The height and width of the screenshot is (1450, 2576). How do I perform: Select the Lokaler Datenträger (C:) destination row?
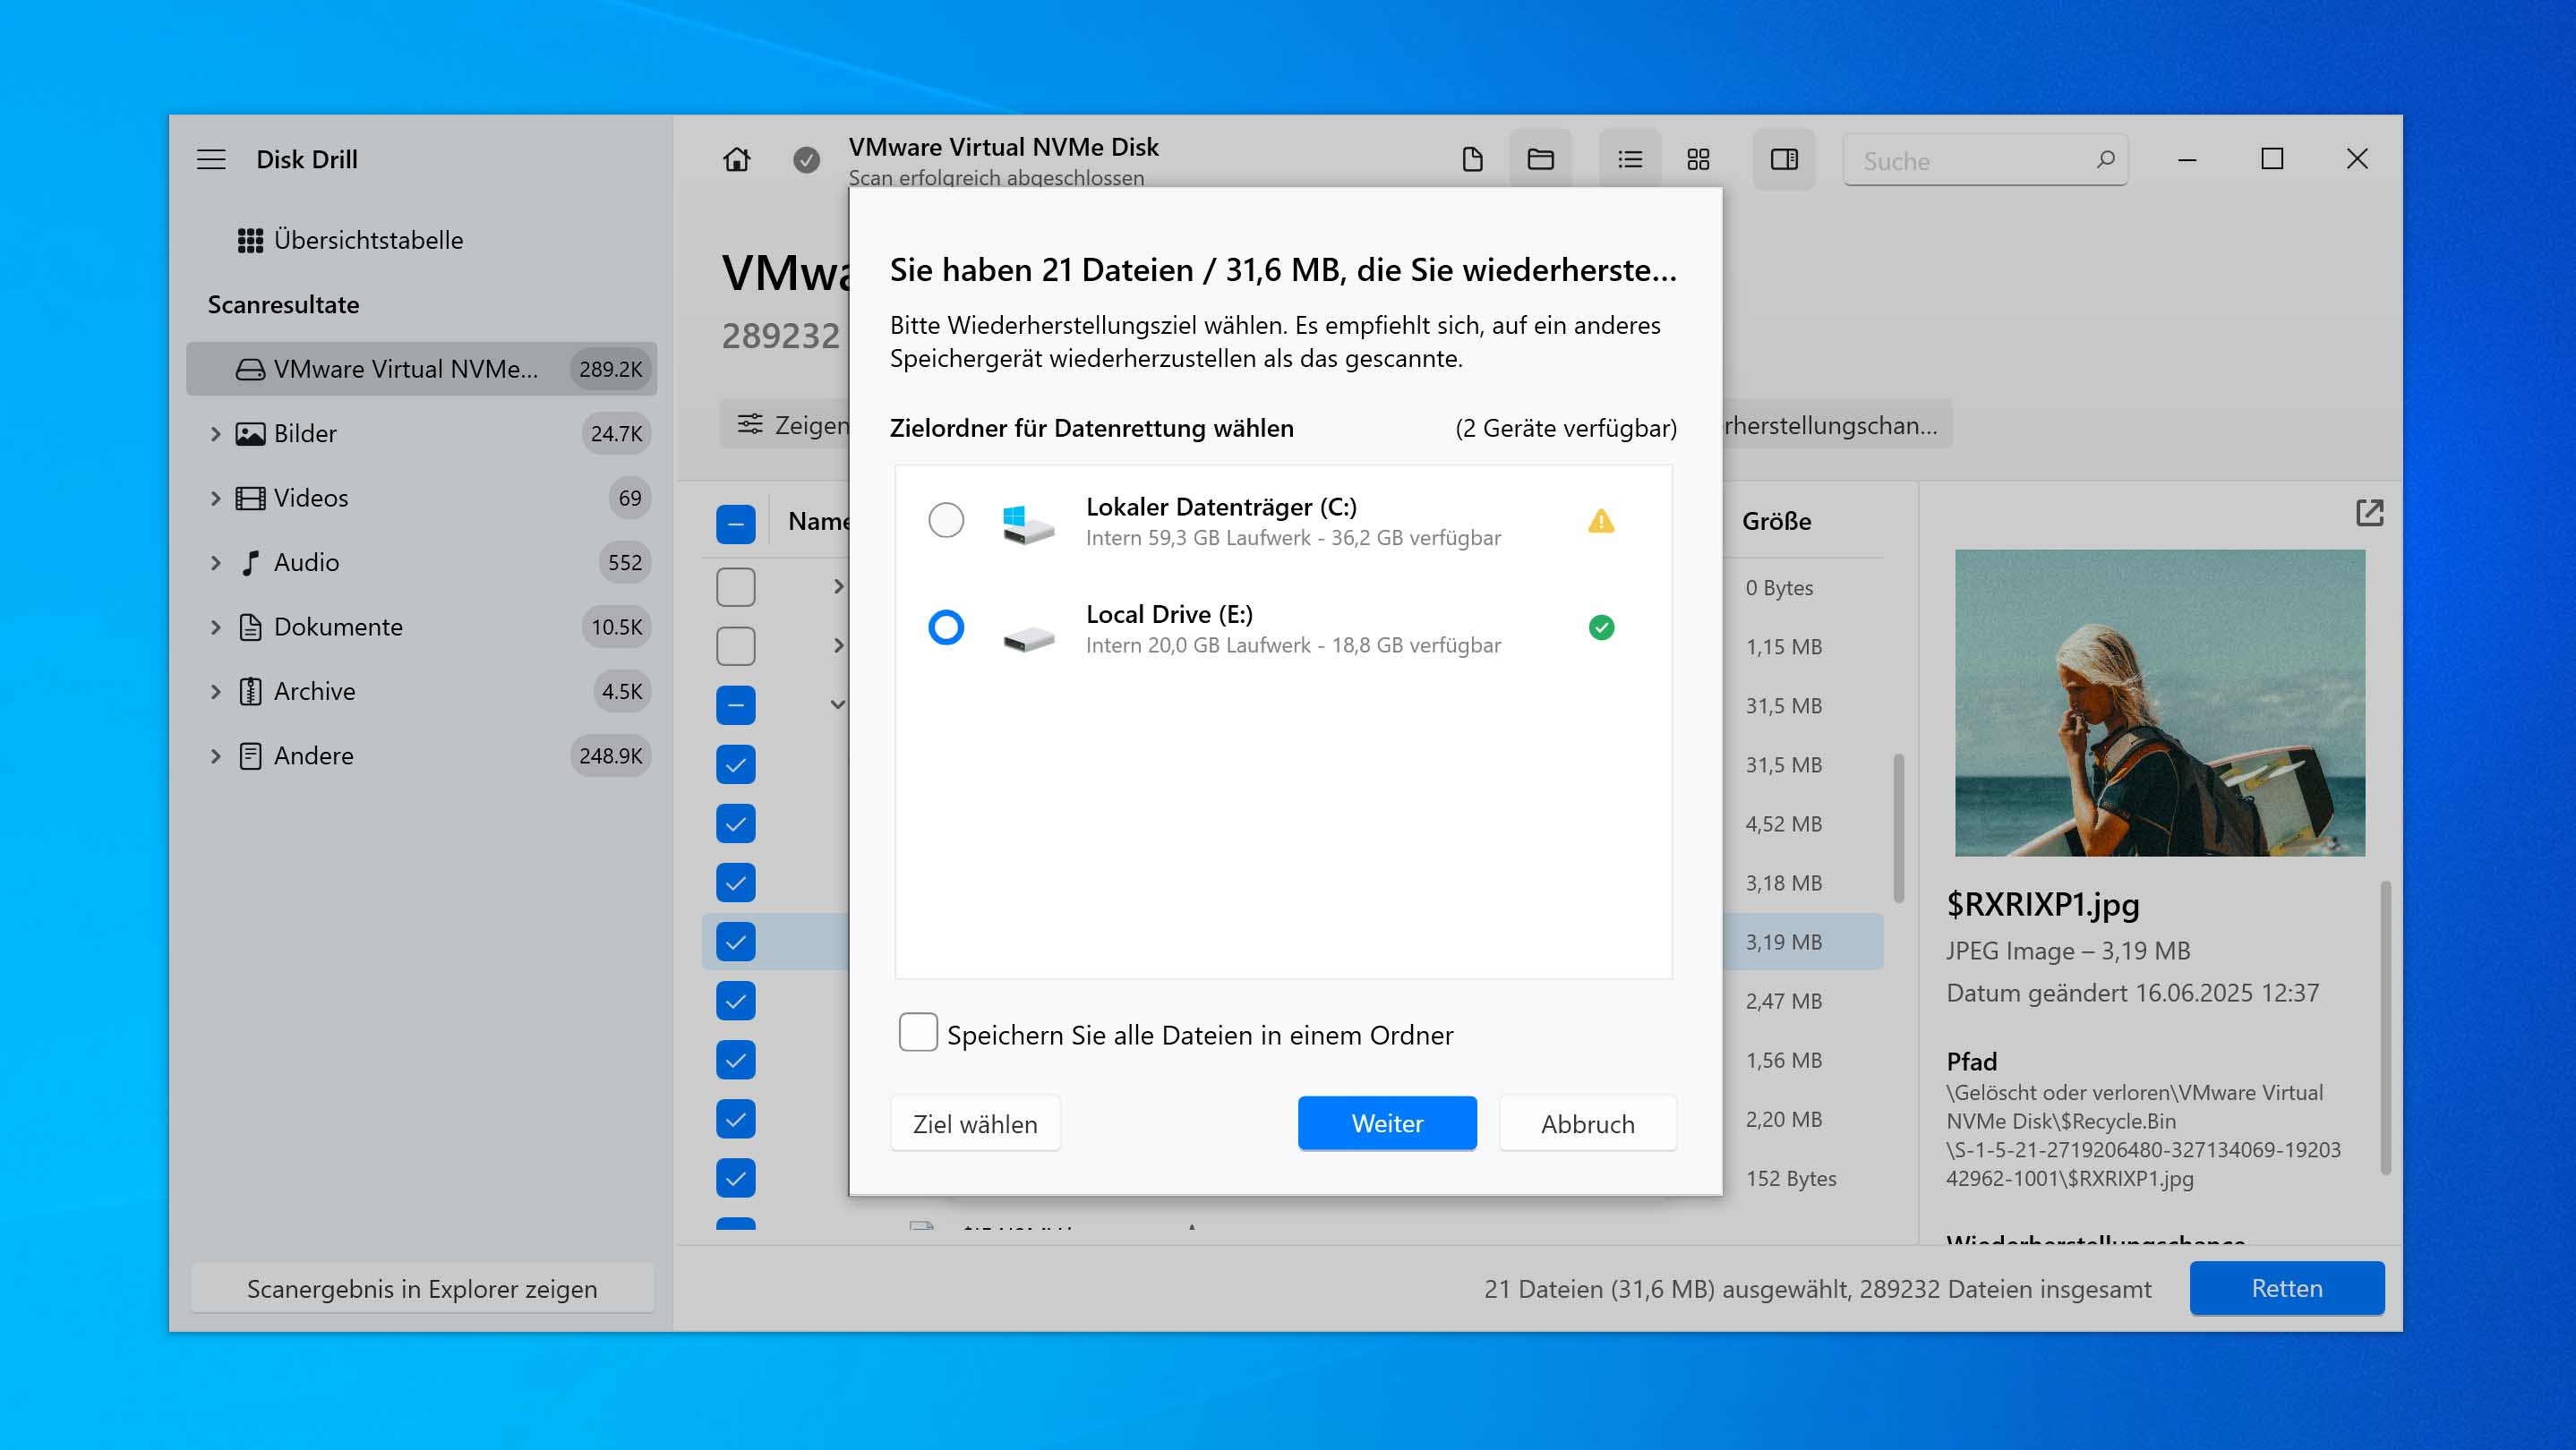click(1283, 521)
